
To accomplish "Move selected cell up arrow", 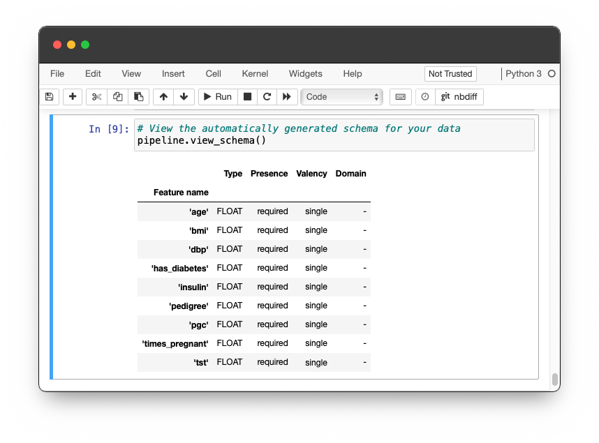I will 163,96.
